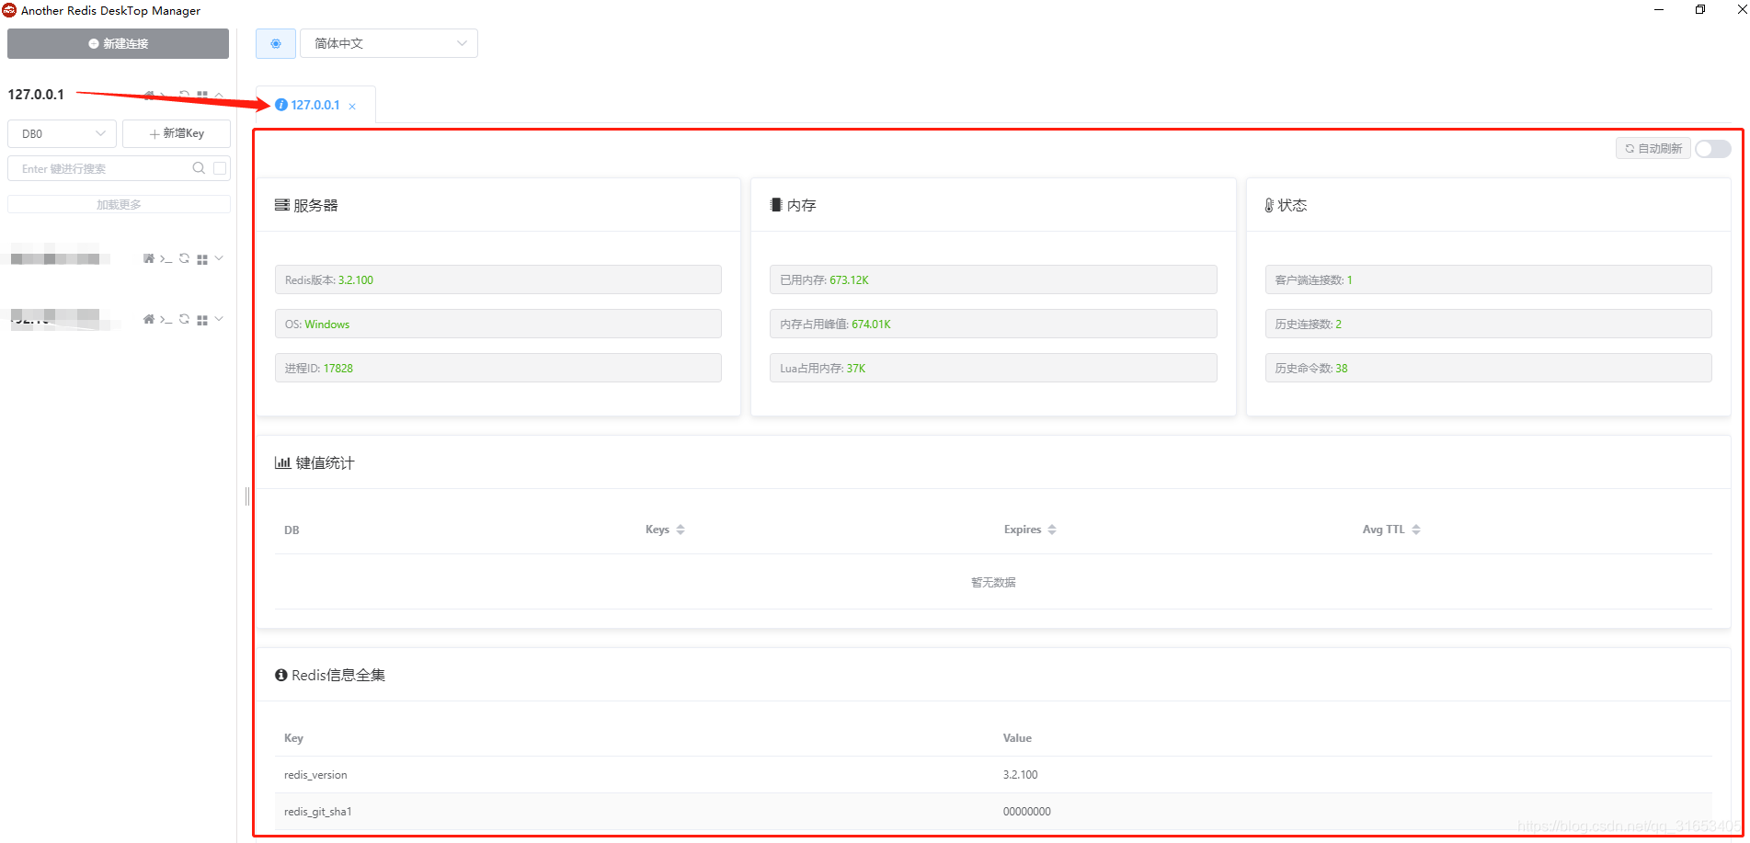
Task: Click the 进程ID: 17828 field
Action: (498, 368)
